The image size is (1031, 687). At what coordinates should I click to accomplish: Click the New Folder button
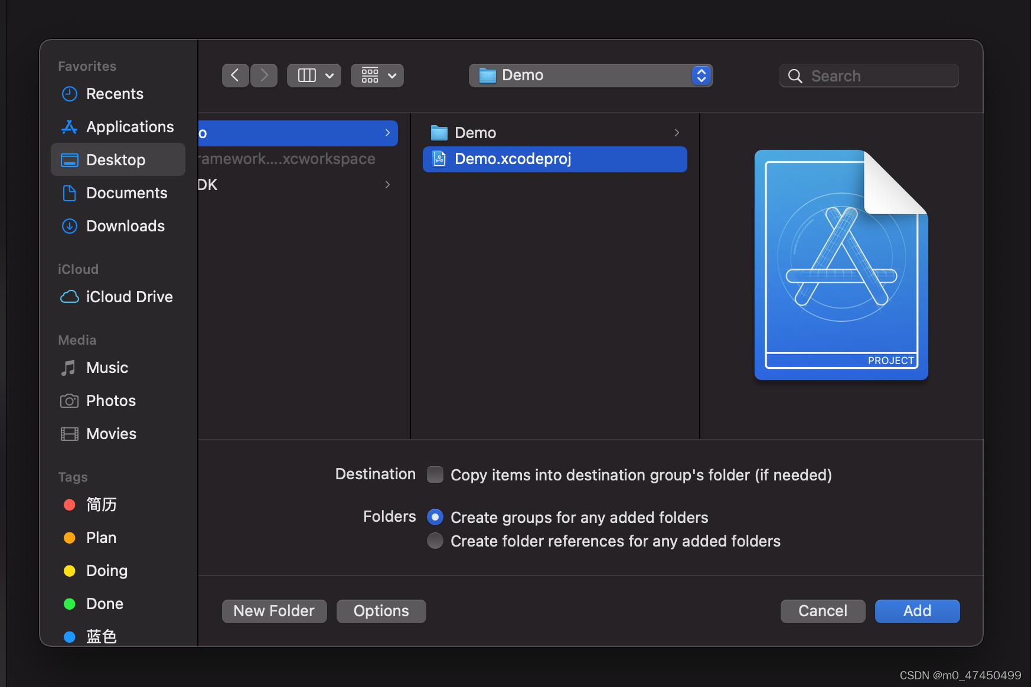pos(275,611)
